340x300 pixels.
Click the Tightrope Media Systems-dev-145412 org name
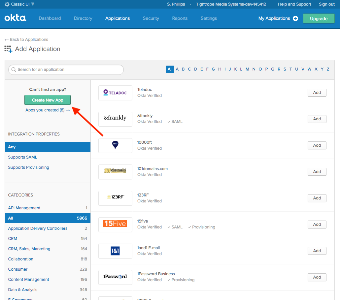(231, 4)
